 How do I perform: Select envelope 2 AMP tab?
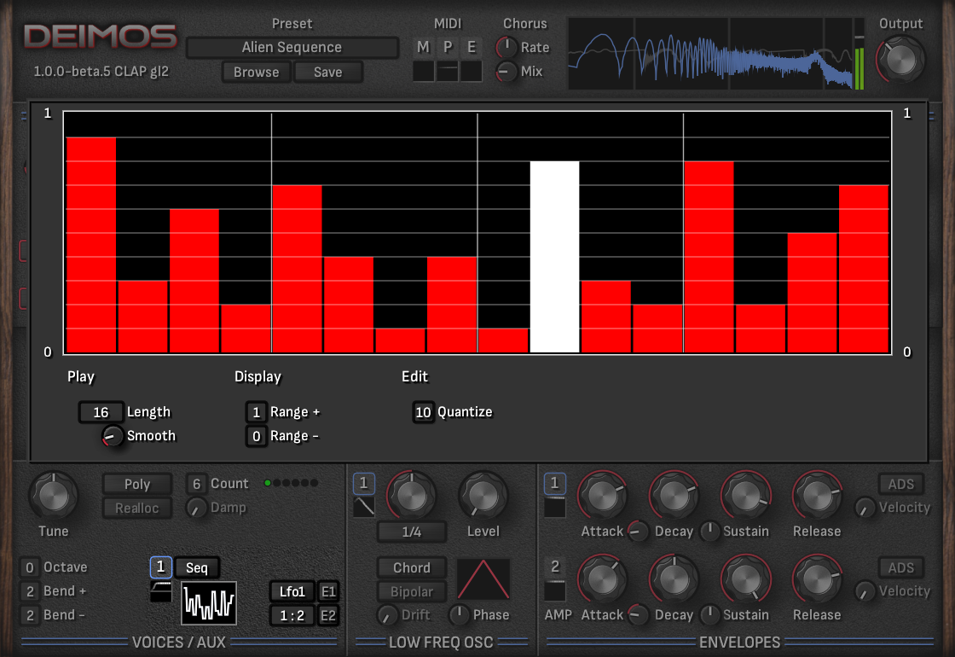coord(555,567)
